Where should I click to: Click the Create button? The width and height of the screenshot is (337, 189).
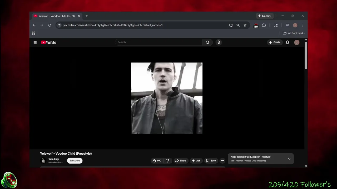[275, 42]
